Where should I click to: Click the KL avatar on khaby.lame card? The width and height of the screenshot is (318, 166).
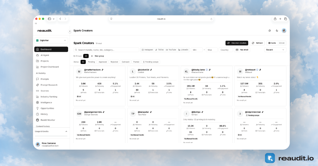tap(186, 71)
